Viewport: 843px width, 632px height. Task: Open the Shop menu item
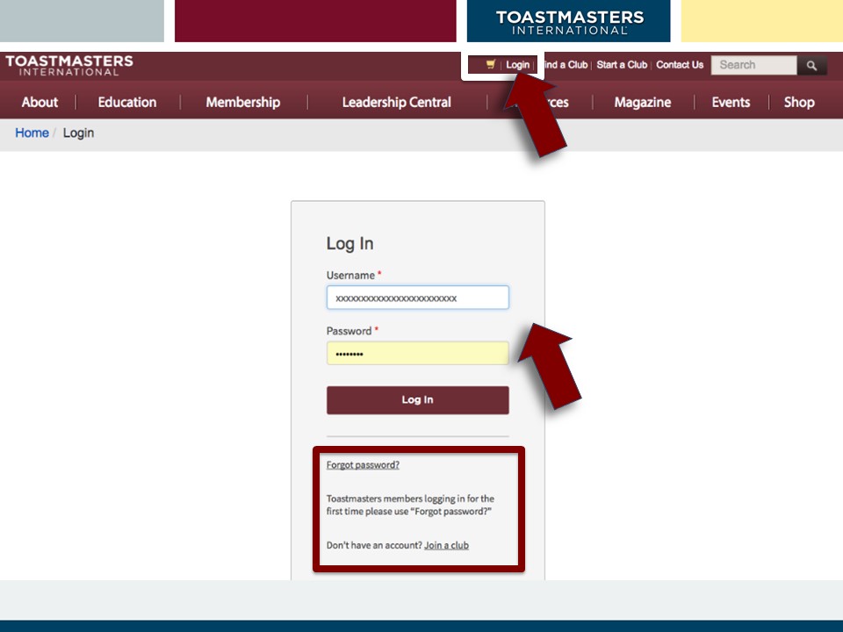(799, 103)
